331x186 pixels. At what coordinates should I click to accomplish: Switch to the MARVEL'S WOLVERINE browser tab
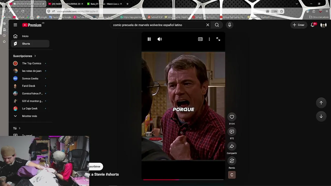click(66, 4)
